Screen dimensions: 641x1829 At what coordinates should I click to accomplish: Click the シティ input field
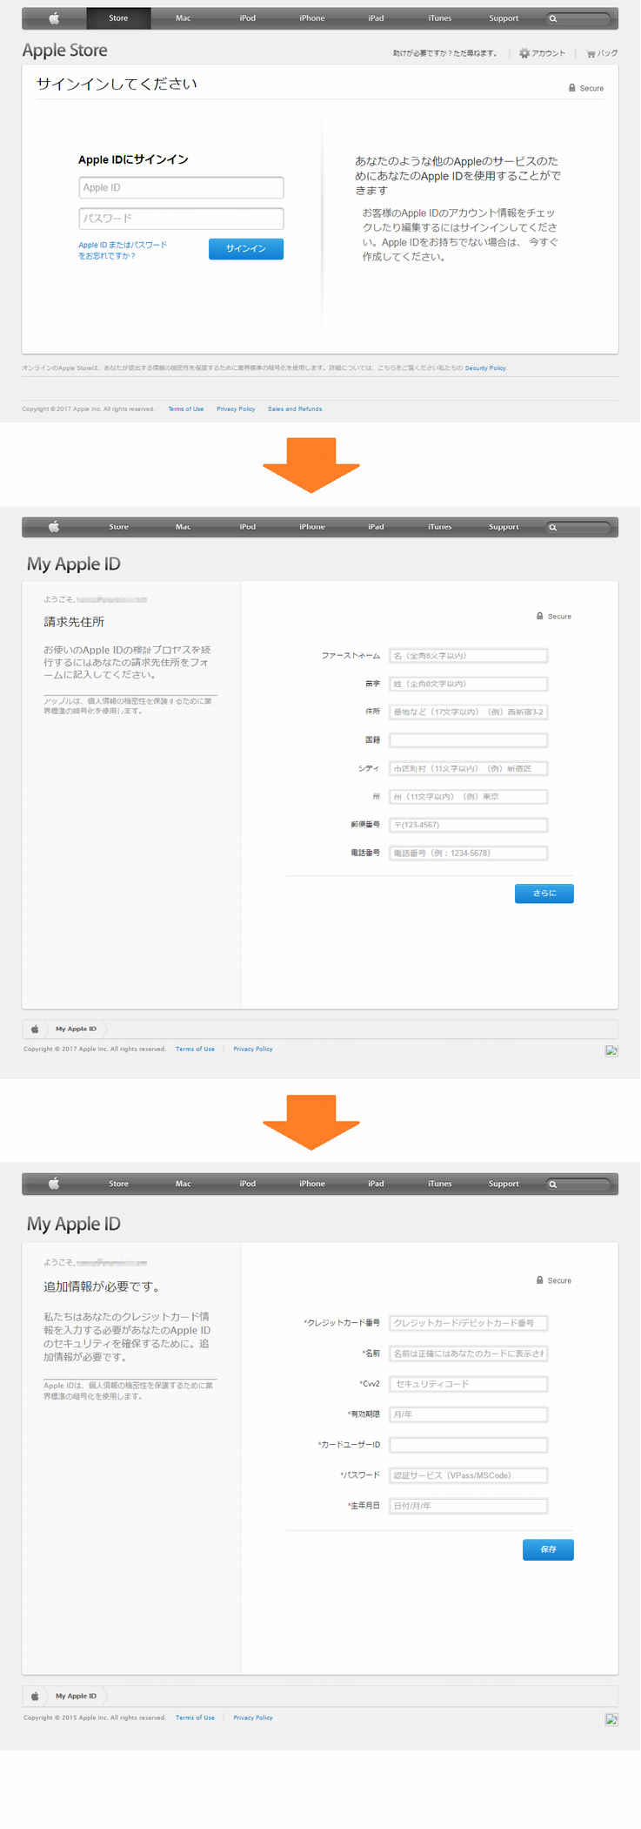469,768
